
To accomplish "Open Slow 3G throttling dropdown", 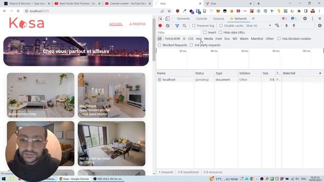I will tap(258, 26).
